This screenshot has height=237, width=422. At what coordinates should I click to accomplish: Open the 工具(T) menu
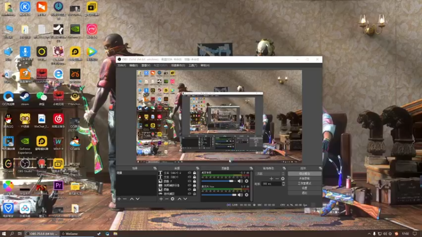coord(193,65)
